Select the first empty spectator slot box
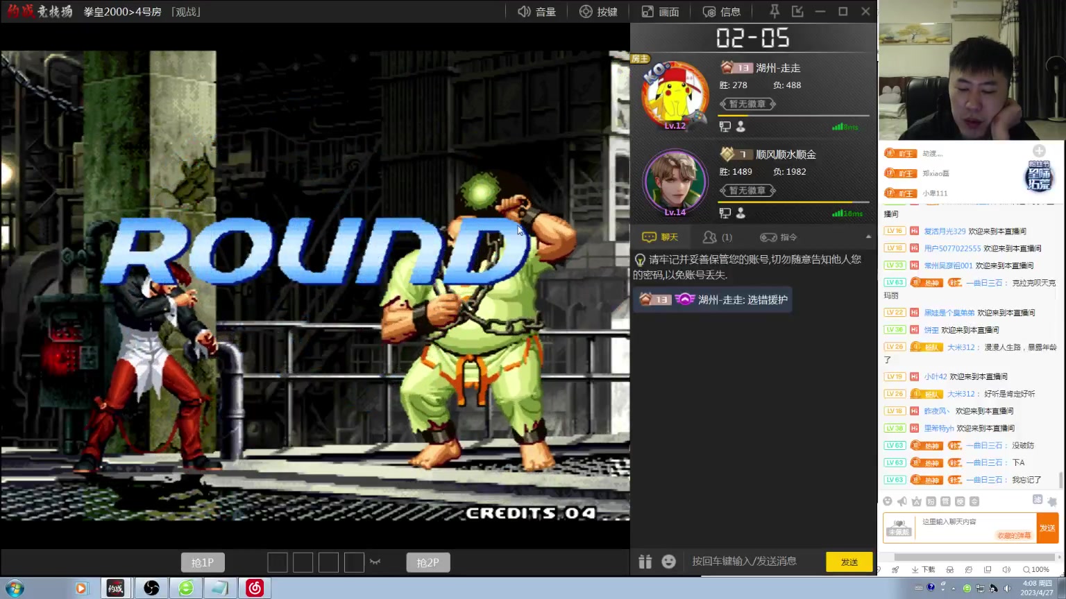 coord(278,562)
